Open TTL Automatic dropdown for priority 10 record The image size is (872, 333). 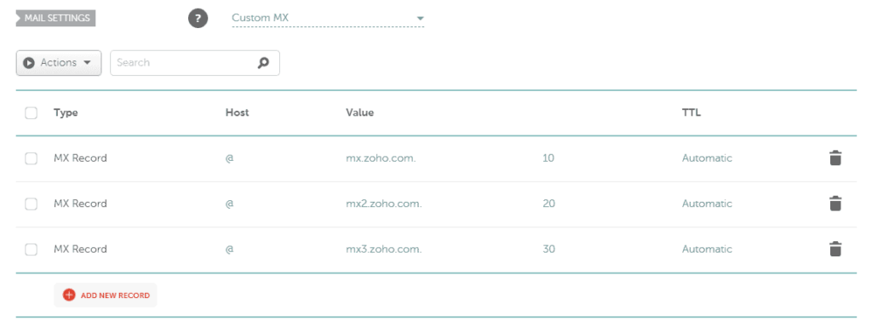pos(707,158)
